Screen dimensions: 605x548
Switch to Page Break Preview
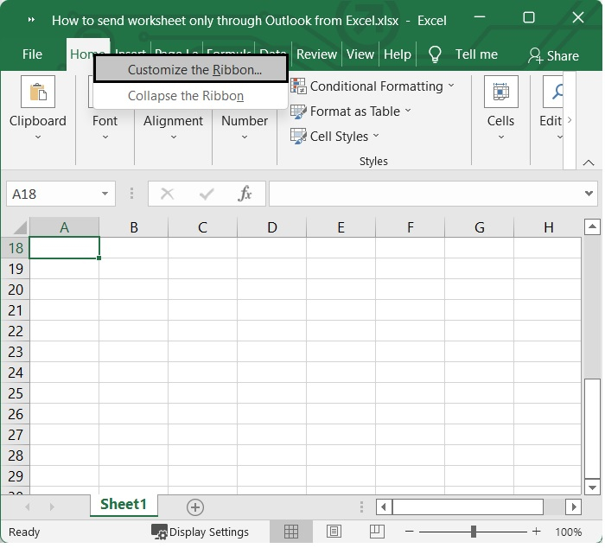(x=377, y=532)
